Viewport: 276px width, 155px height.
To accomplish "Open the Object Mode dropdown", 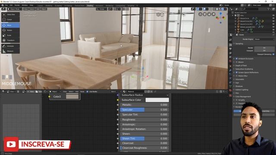I will click(15, 9).
